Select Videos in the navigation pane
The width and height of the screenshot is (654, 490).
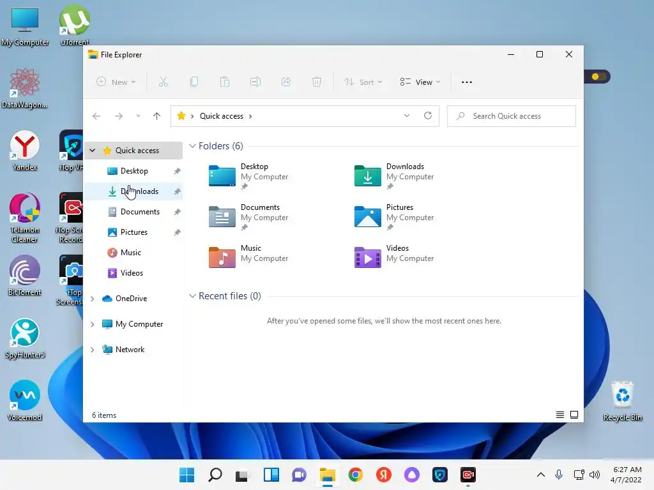click(x=133, y=273)
